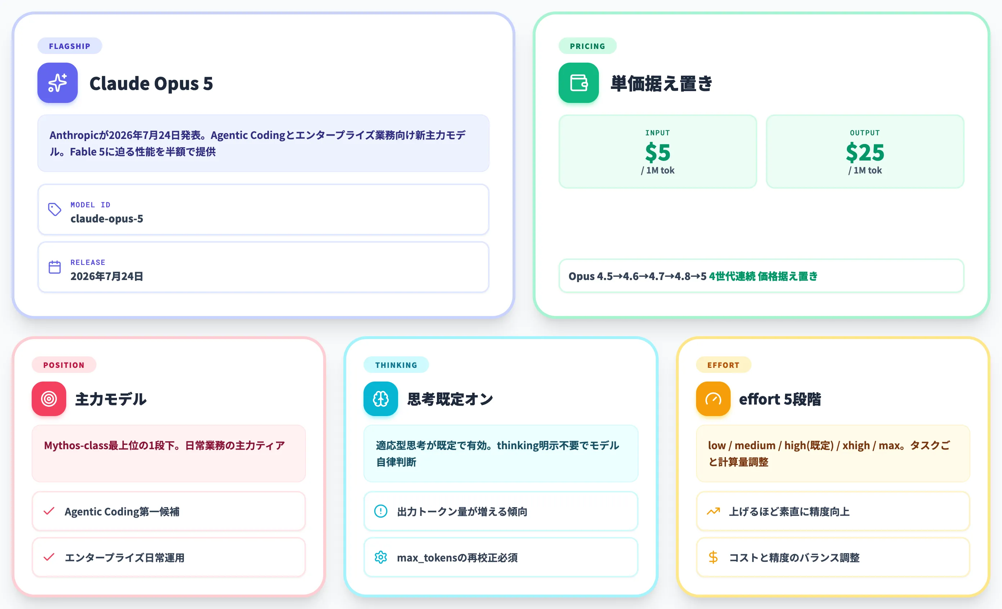Click the trending-up arrow icon beside 上げるほど素直に精度向上
The image size is (1002, 609).
(713, 511)
